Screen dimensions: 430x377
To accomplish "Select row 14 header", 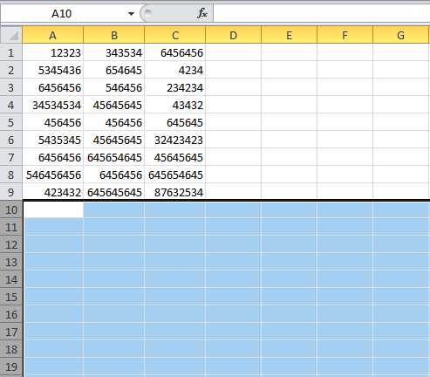I will (x=11, y=279).
